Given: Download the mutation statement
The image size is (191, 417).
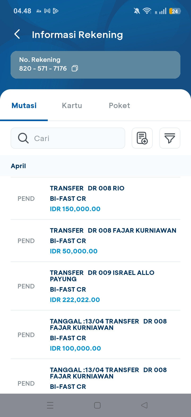Looking at the screenshot, I should (142, 138).
